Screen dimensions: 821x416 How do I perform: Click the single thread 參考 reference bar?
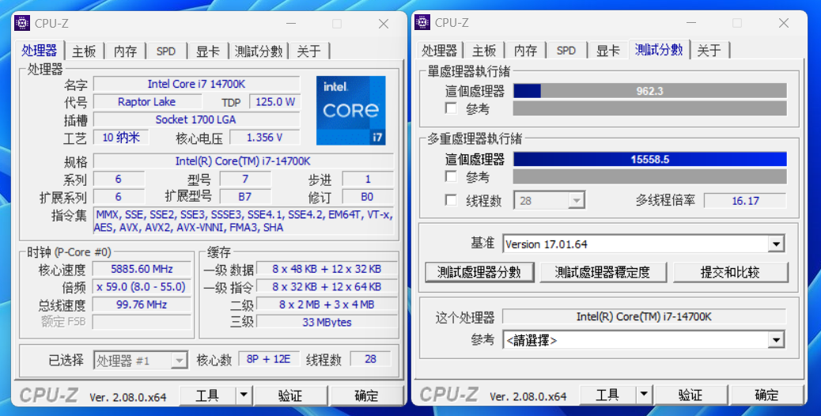click(650, 108)
